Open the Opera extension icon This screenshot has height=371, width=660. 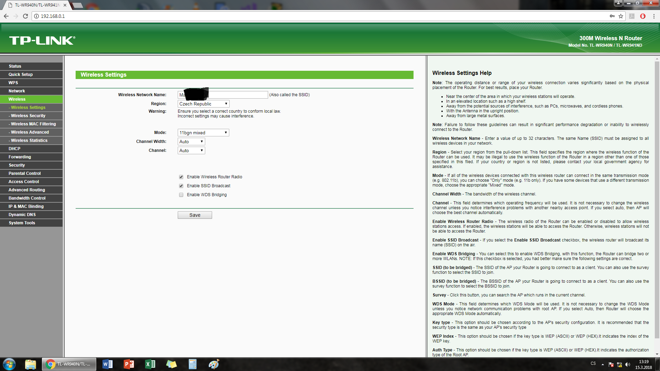643,16
